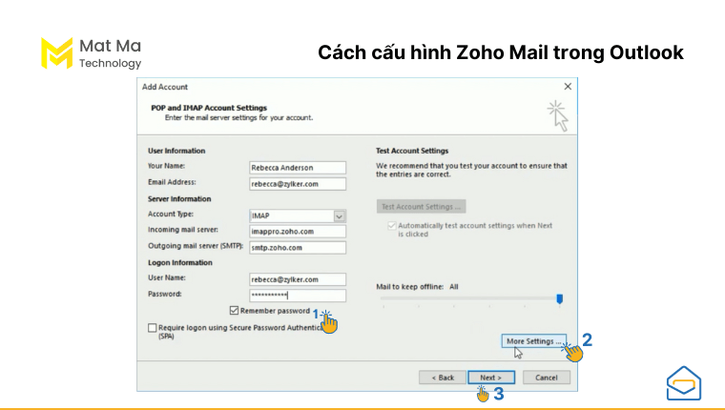Toggle the Remember password checkbox
The image size is (725, 410).
coord(234,311)
